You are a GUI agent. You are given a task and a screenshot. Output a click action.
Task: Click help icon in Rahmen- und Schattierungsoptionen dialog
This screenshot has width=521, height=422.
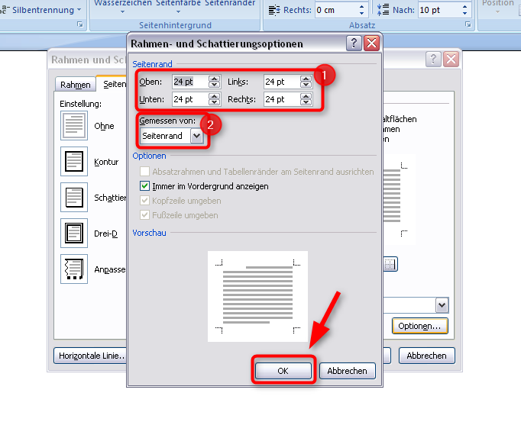point(354,43)
